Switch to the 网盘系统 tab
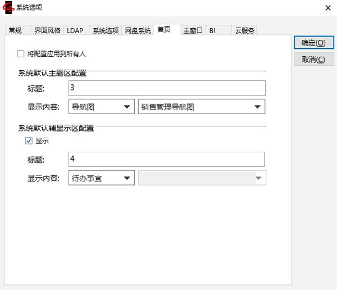This screenshot has width=337, height=290. pyautogui.click(x=138, y=31)
